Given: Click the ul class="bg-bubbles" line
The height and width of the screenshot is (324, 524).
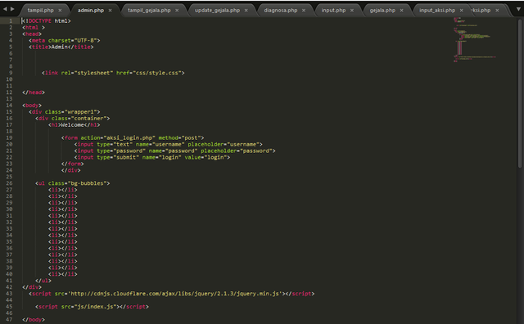Looking at the screenshot, I should coord(73,183).
